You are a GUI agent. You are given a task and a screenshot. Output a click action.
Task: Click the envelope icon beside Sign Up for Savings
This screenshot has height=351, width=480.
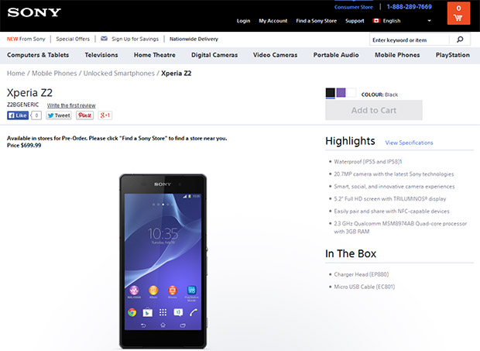coord(104,39)
